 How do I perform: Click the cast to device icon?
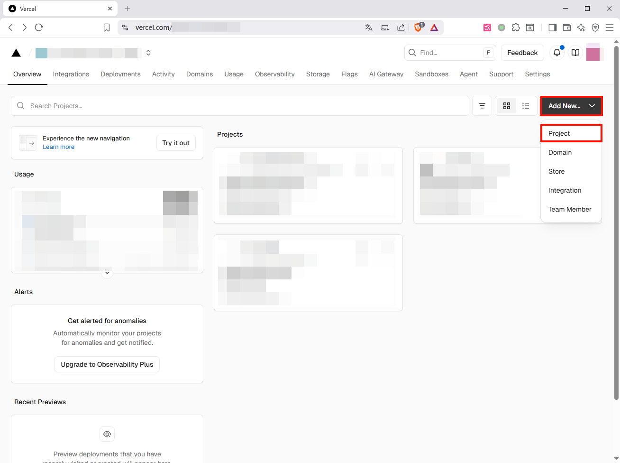tap(385, 28)
